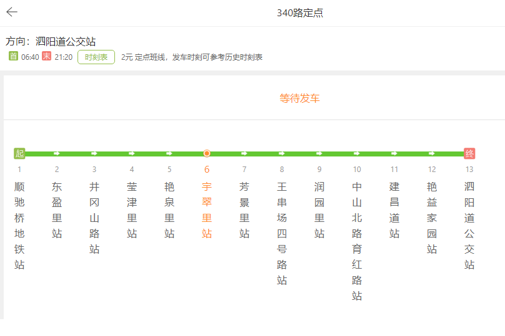This screenshot has width=505, height=336.
Task: Click the red 终 terminal marker
Action: (x=469, y=153)
